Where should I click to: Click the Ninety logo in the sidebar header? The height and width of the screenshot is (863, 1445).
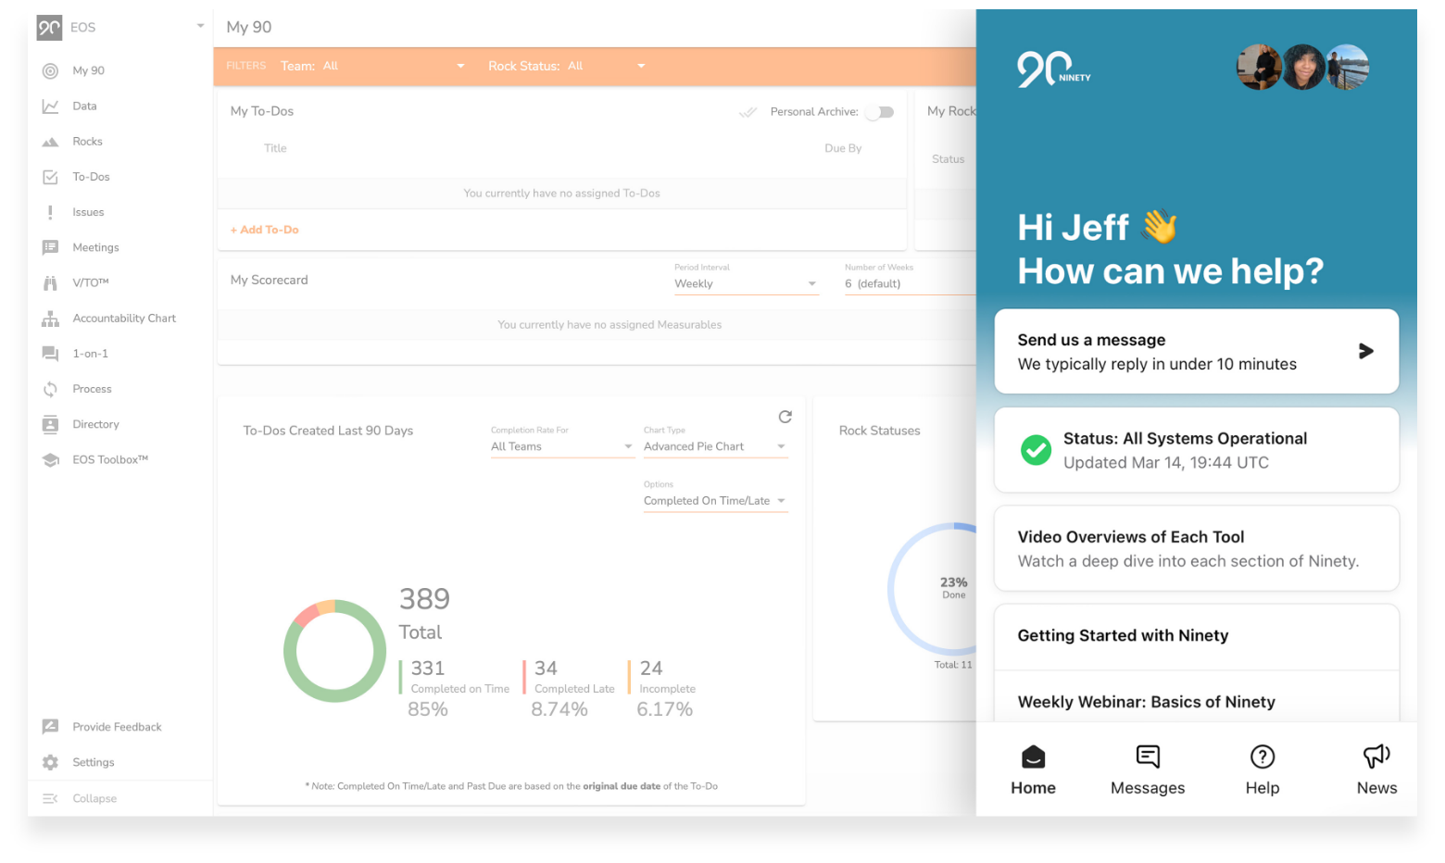click(x=50, y=28)
